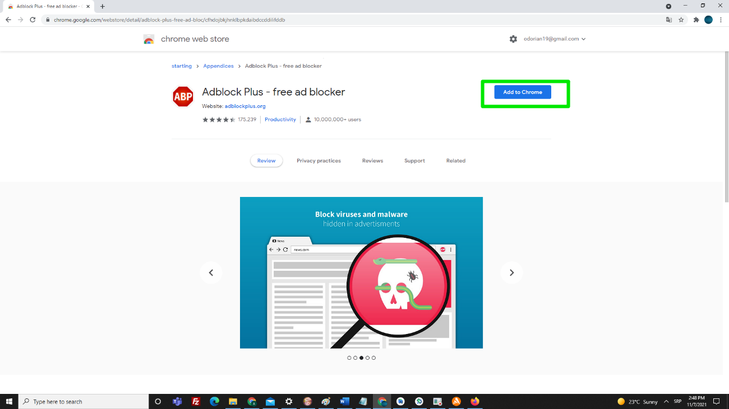Viewport: 729px width, 409px height.
Task: Open the Paint palette app from taskbar
Action: tap(326, 402)
